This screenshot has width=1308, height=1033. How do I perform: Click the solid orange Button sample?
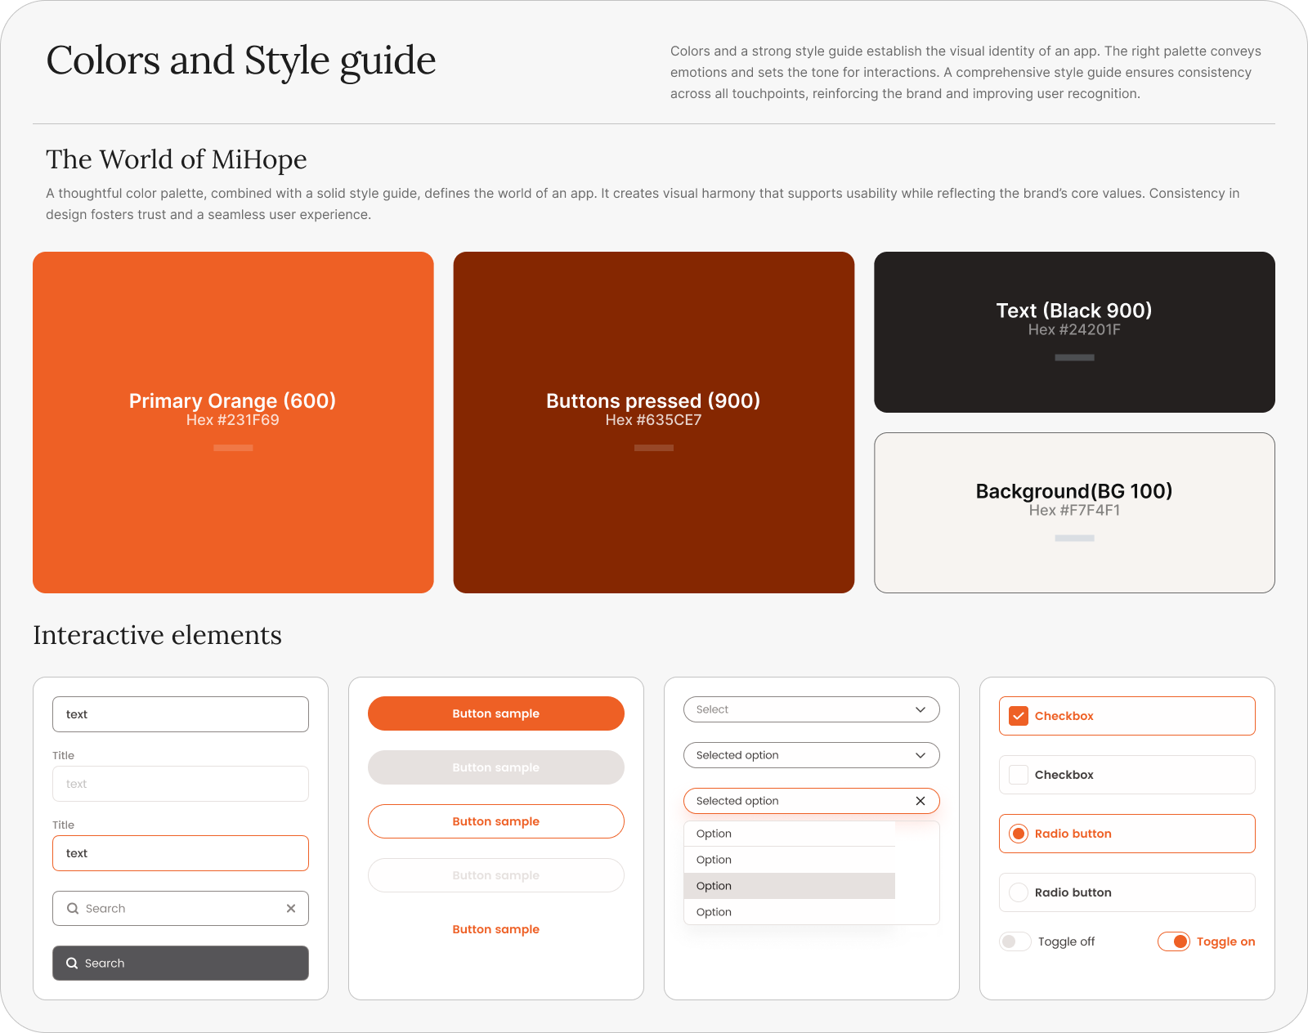(x=496, y=713)
